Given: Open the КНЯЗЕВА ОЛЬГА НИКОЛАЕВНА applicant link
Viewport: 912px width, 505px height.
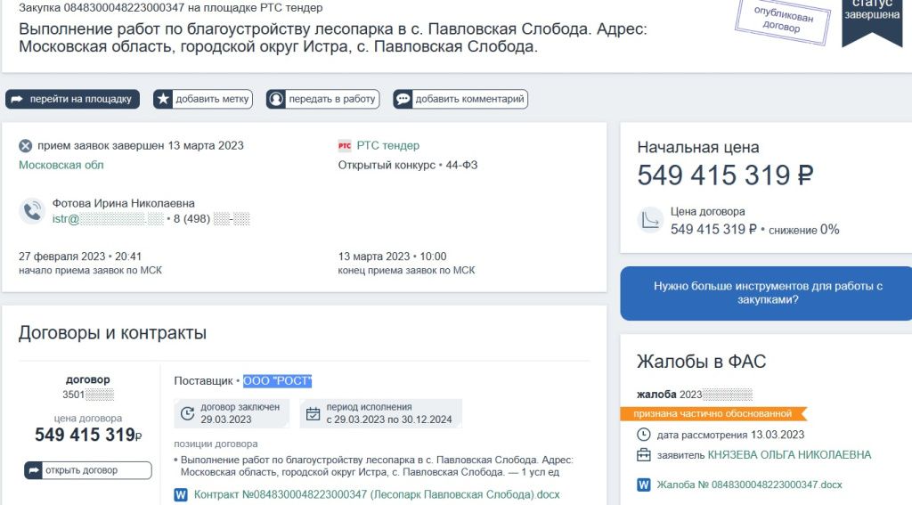Looking at the screenshot, I should point(789,455).
